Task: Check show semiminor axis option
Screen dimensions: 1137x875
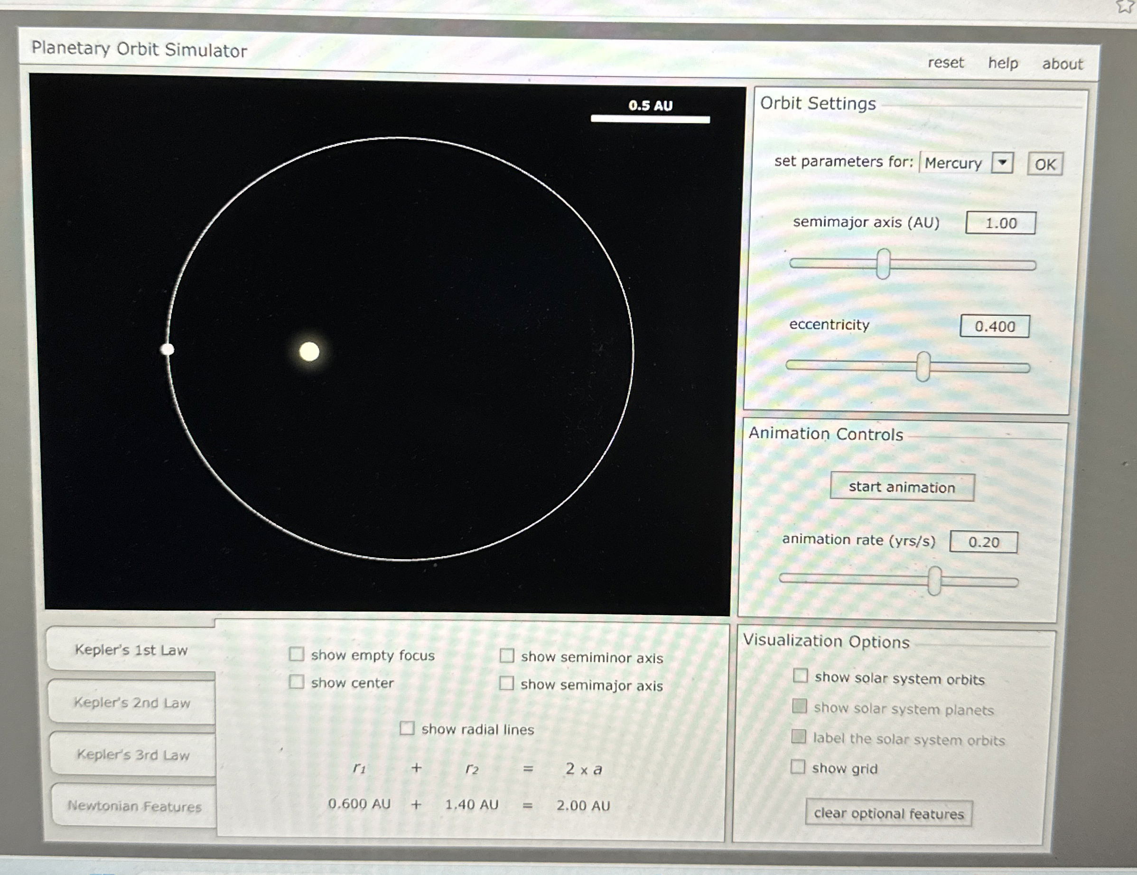Action: [506, 656]
